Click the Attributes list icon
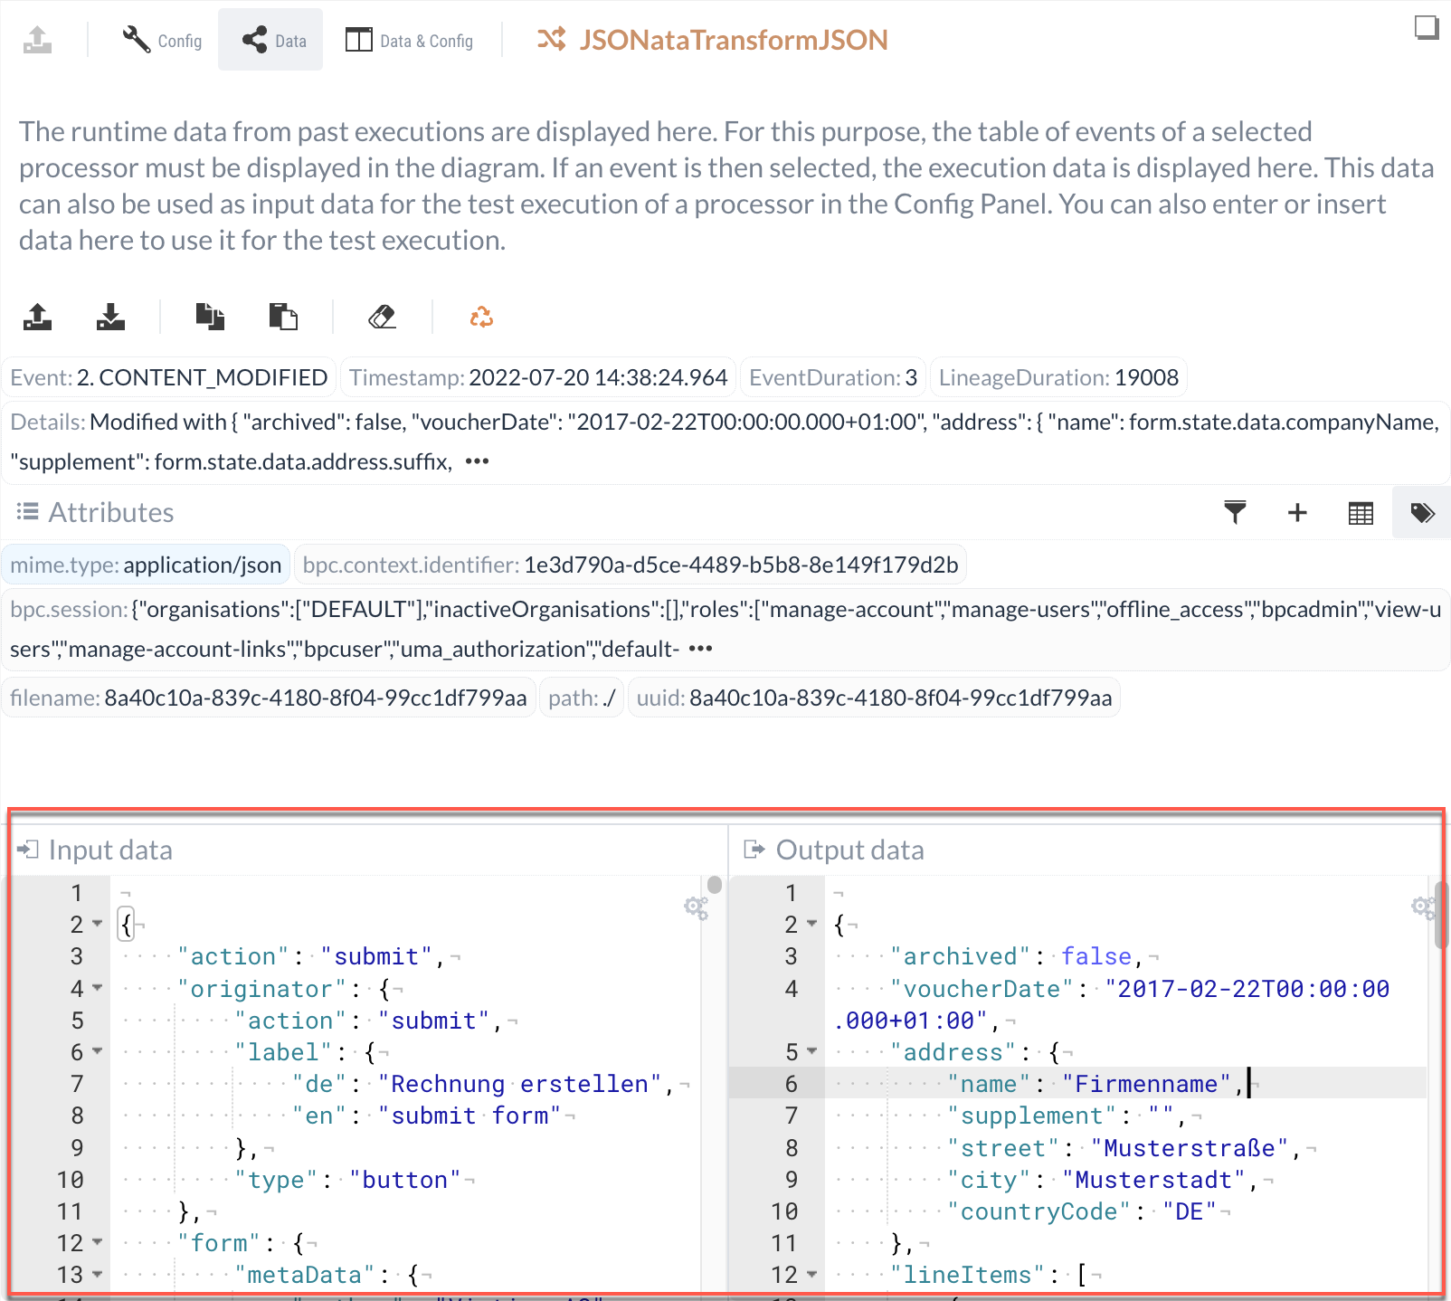1451x1301 pixels. pyautogui.click(x=28, y=512)
